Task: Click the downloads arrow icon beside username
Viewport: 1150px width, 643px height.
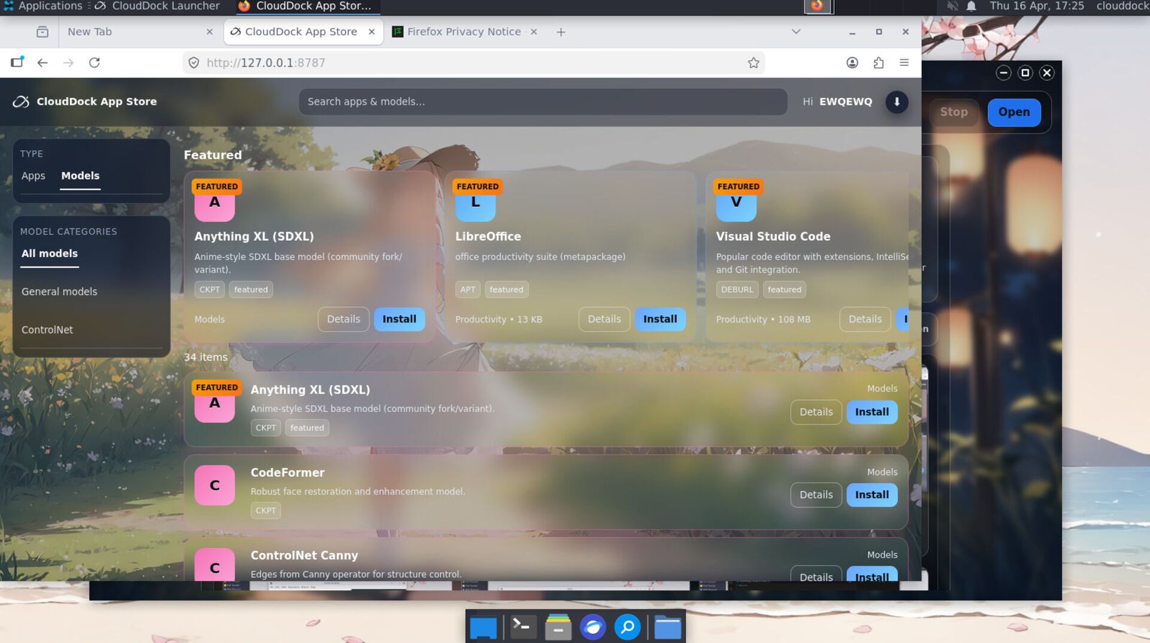Action: tap(897, 102)
